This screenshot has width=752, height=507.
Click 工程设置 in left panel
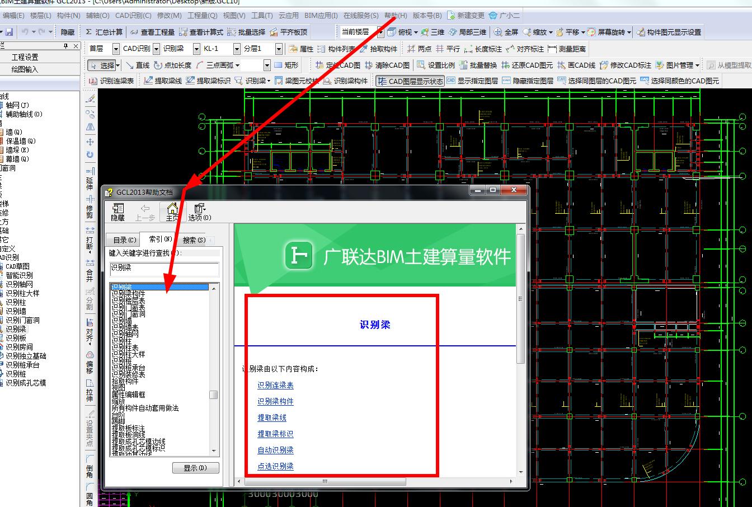(25, 57)
